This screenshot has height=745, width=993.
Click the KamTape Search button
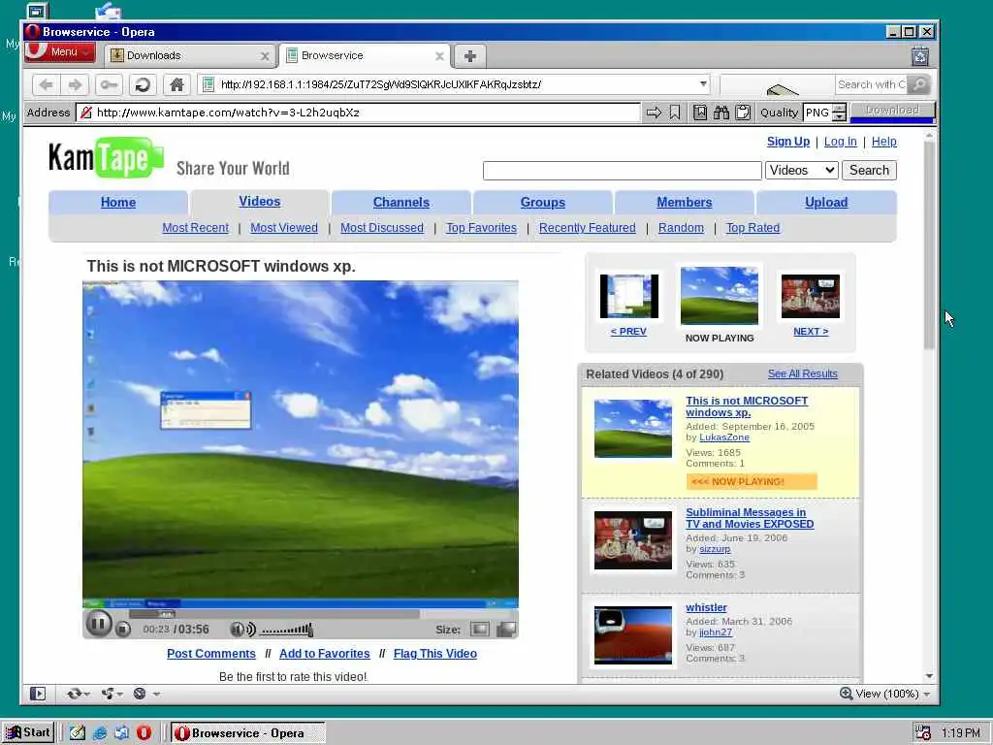(x=869, y=171)
